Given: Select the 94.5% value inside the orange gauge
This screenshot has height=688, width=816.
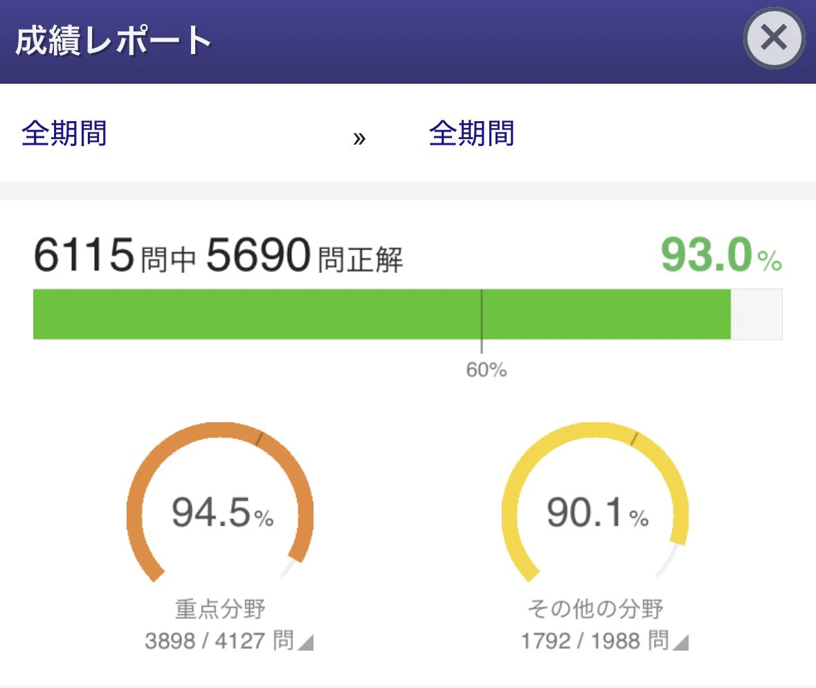Looking at the screenshot, I should [219, 512].
